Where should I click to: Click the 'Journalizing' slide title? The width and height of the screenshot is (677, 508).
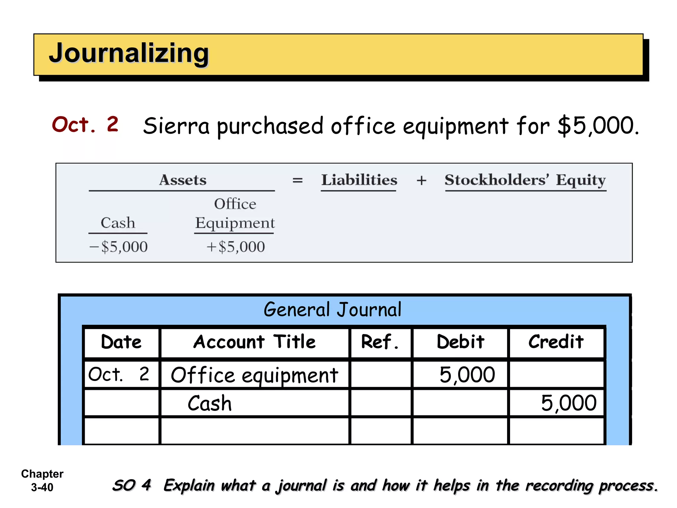coord(129,53)
